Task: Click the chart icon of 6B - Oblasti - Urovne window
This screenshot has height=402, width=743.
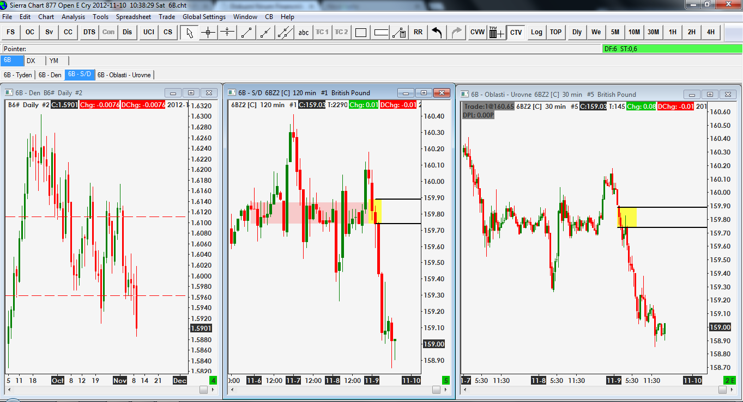Action: (465, 94)
